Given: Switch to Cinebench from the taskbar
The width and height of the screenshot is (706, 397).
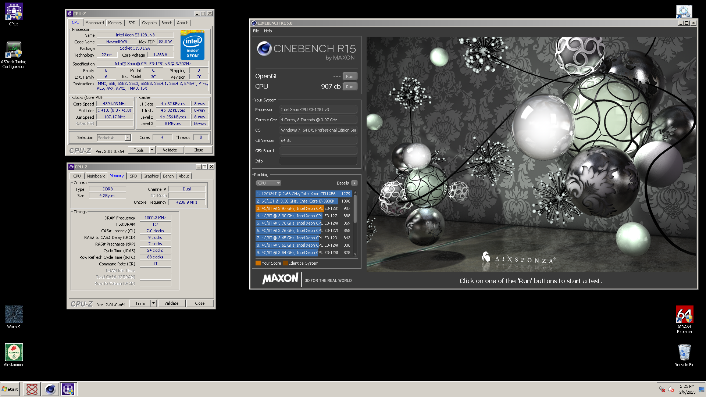Looking at the screenshot, I should pyautogui.click(x=50, y=389).
